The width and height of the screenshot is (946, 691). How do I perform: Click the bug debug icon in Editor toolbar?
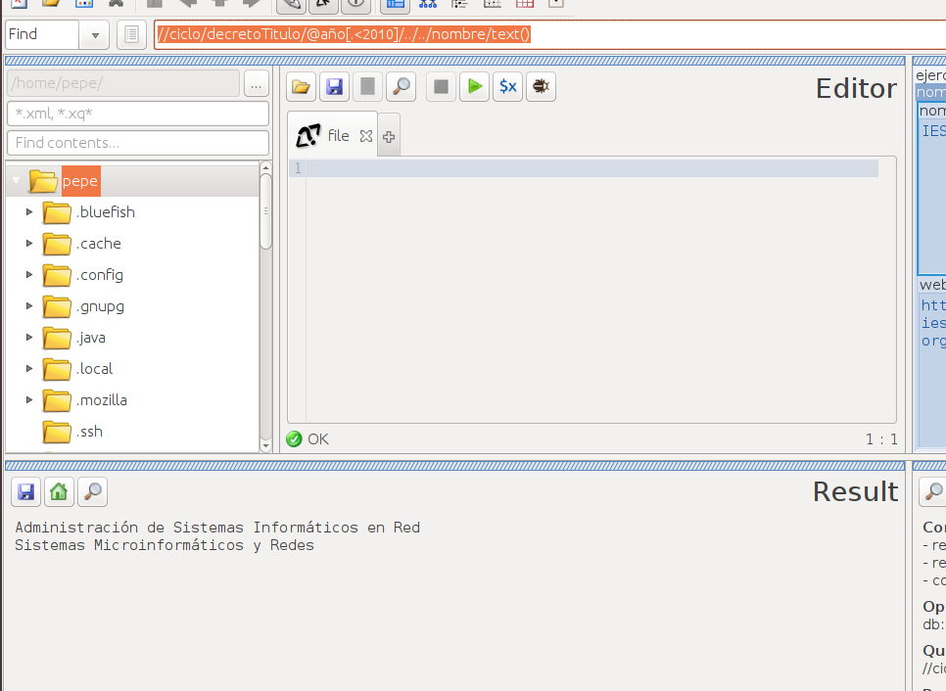tap(542, 87)
